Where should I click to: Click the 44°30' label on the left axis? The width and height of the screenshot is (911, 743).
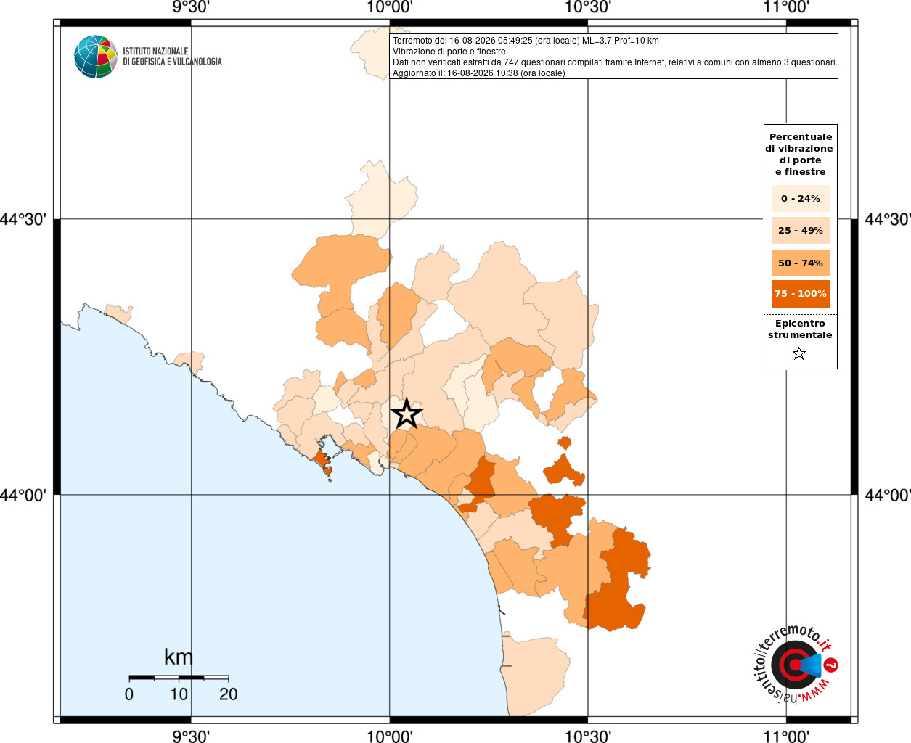[23, 219]
